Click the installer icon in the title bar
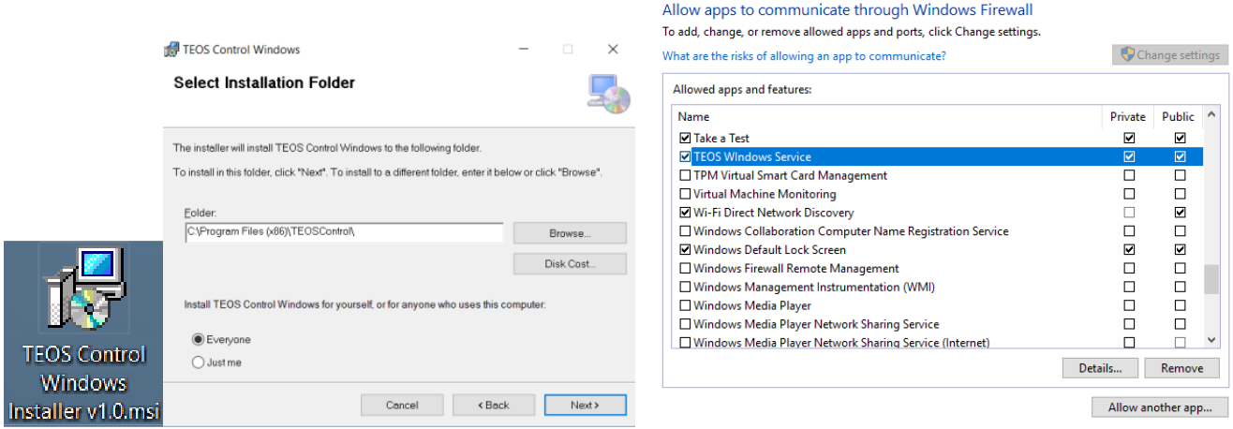Screen dimensions: 1233x429 171,50
